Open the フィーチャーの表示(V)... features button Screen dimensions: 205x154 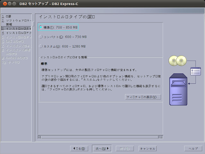143,97
